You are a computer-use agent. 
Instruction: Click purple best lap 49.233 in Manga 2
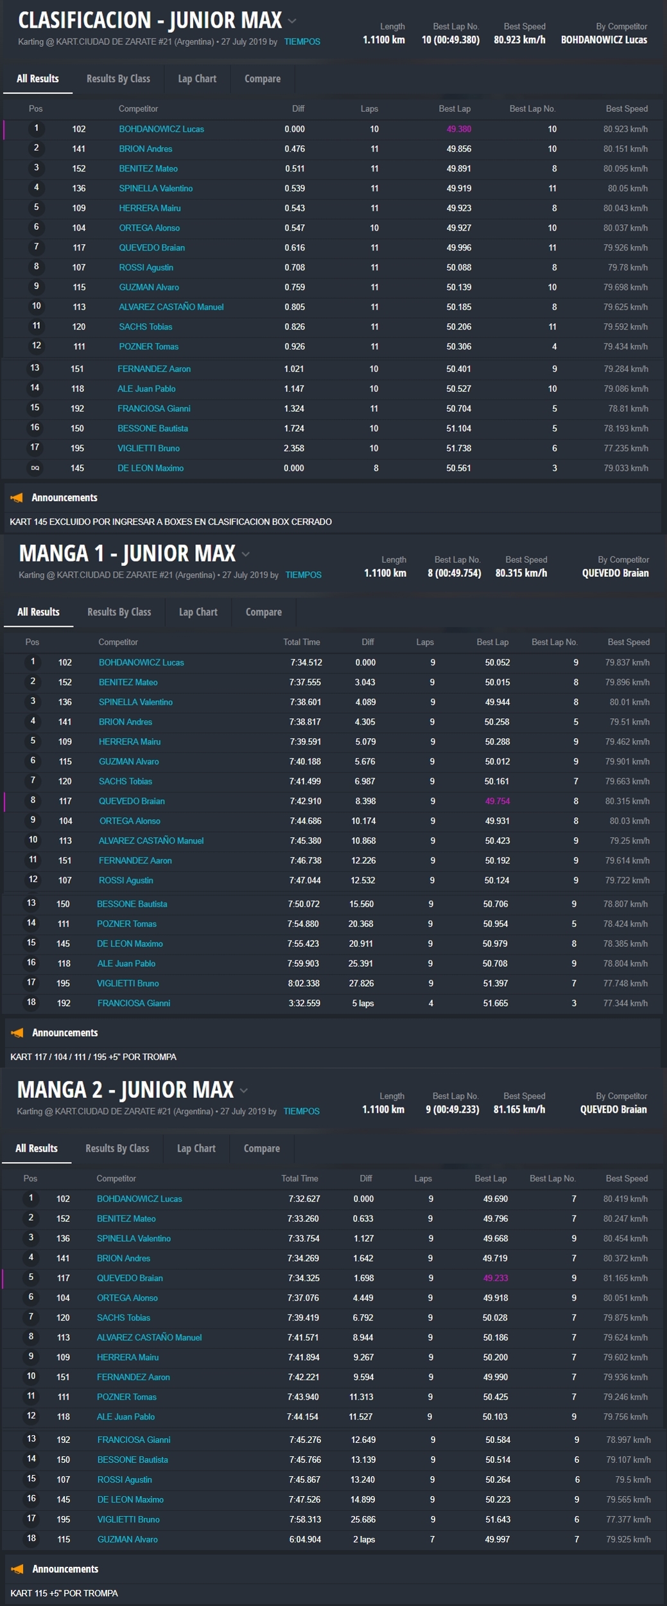495,1278
